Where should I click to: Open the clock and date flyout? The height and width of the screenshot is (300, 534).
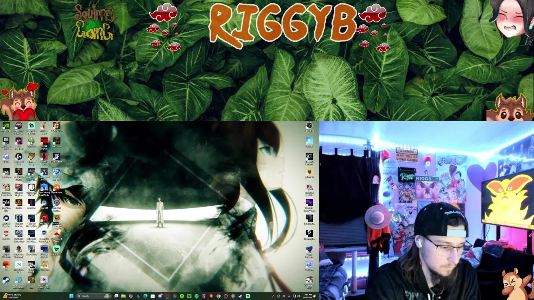(x=308, y=296)
